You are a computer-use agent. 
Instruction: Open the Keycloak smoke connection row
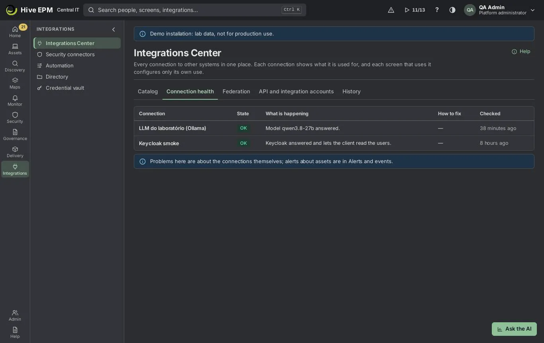tap(334, 143)
